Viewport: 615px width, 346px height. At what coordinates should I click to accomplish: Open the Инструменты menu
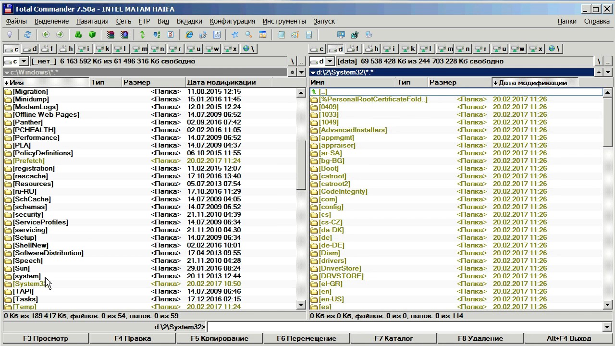284,21
